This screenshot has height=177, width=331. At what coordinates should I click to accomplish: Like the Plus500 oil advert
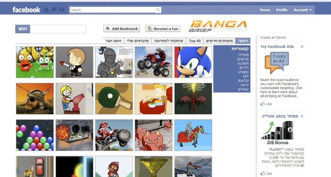click(x=266, y=173)
